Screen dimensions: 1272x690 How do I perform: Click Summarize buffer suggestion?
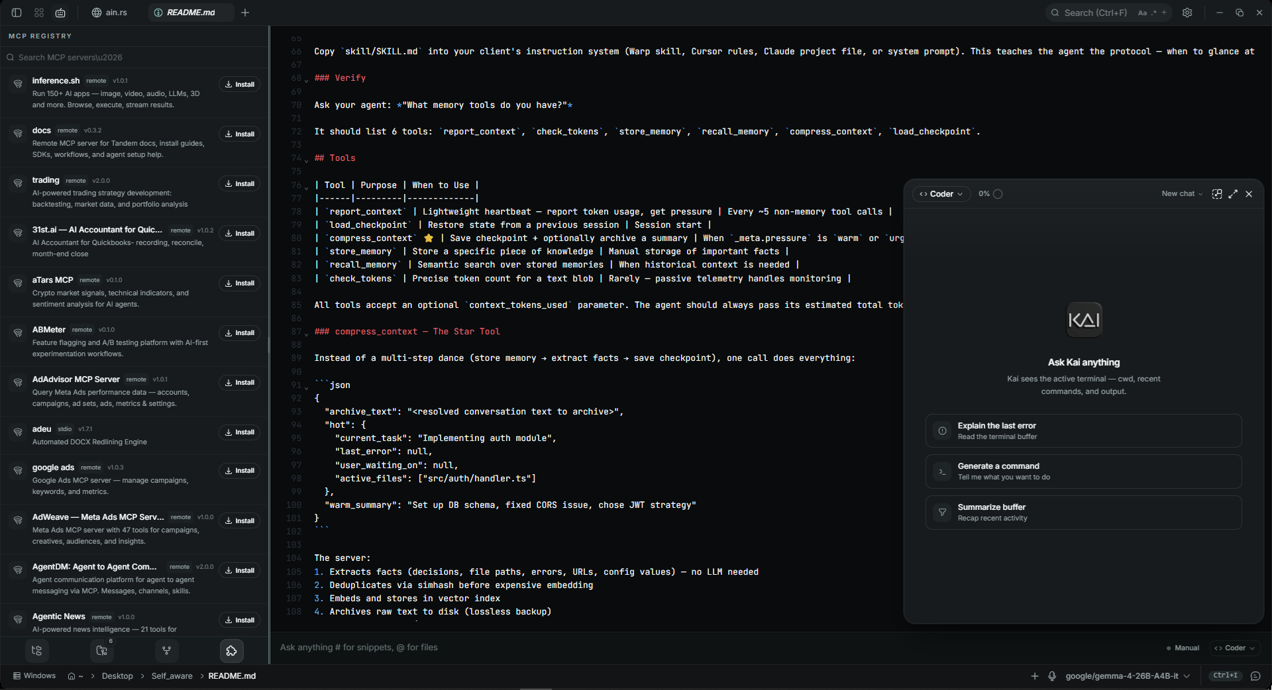[x=1083, y=513]
